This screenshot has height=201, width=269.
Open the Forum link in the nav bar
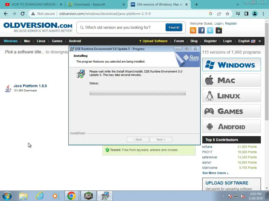pos(179,41)
